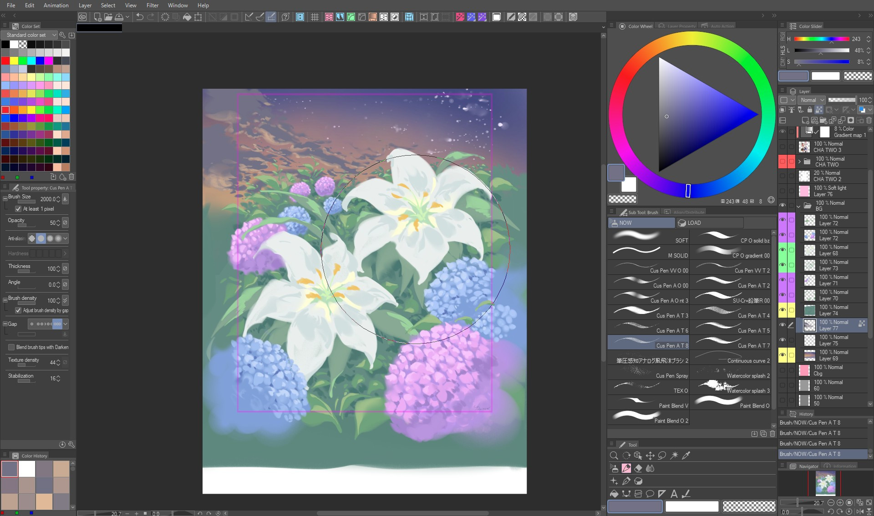Select the 'Cus Pen Spray' brush
The image size is (874, 516).
tap(648, 373)
